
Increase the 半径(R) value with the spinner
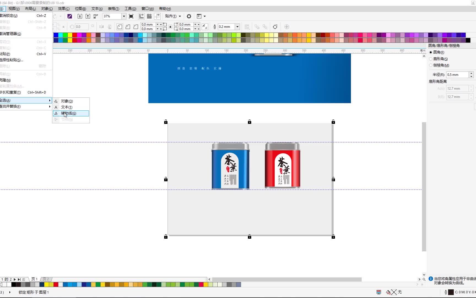pyautogui.click(x=471, y=73)
